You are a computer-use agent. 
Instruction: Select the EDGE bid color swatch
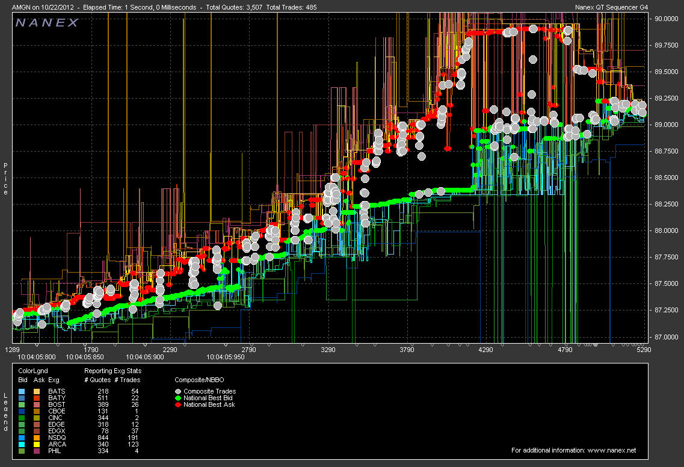tap(22, 424)
